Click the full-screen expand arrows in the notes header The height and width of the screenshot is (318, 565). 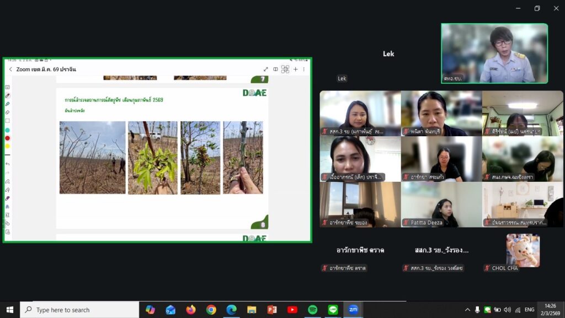(265, 69)
